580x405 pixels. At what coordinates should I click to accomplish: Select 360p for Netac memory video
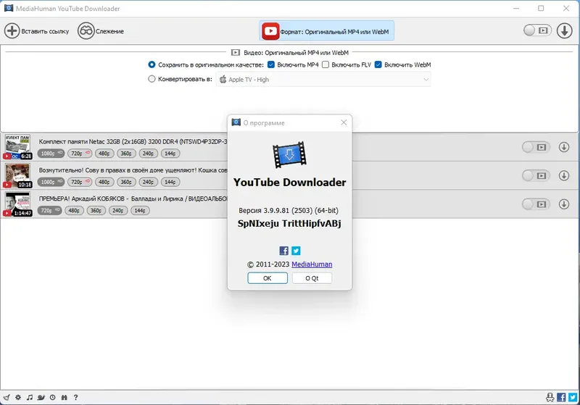126,154
